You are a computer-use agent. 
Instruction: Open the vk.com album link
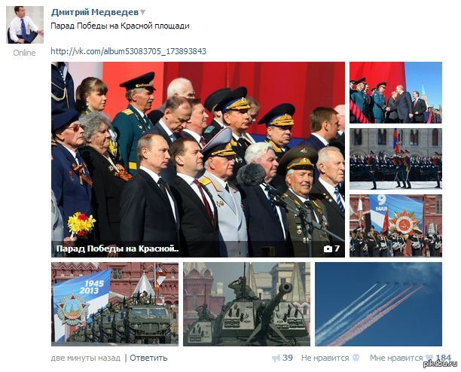[129, 51]
